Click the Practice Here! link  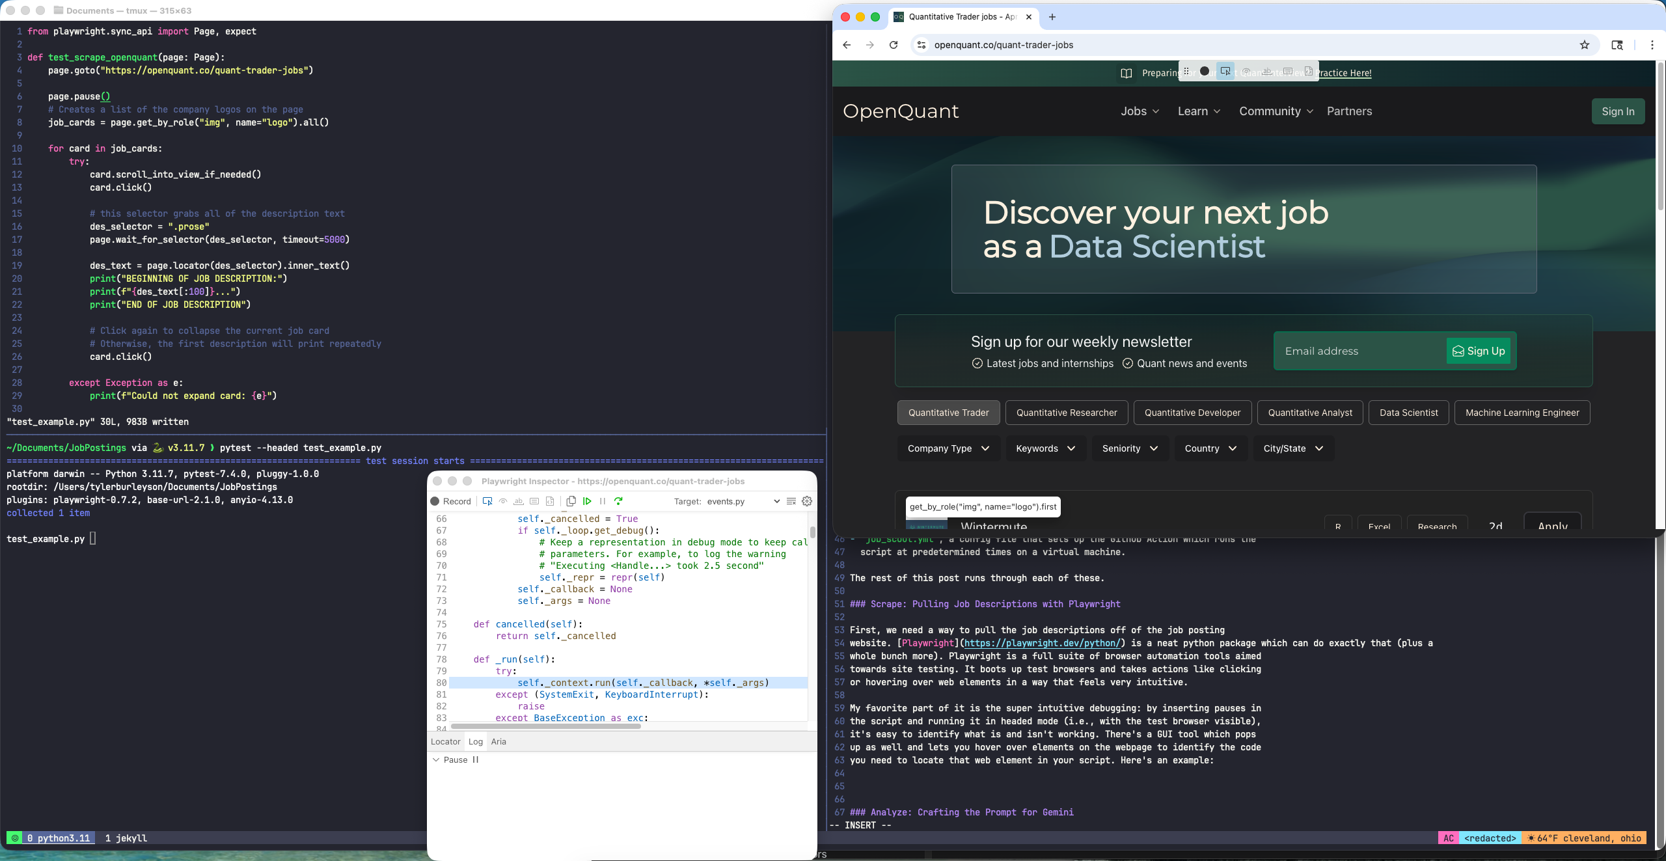[x=1345, y=73]
